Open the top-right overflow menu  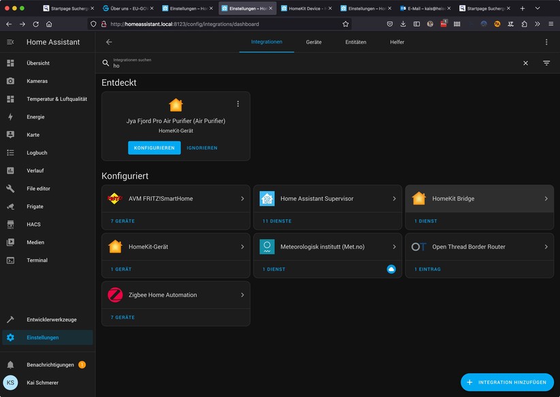(x=546, y=42)
